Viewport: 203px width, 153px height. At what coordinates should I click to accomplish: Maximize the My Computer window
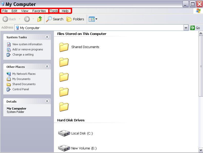(192, 4)
